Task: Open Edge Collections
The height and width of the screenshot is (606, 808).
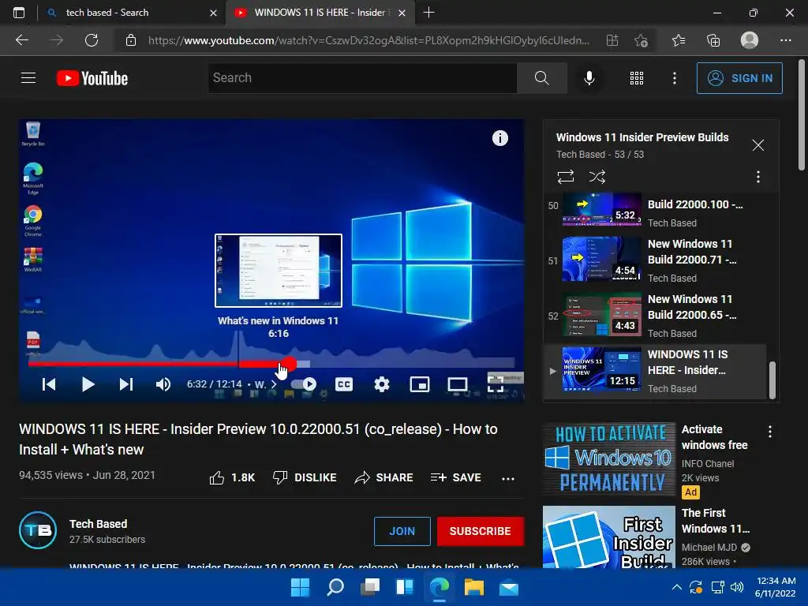Action: pos(713,40)
